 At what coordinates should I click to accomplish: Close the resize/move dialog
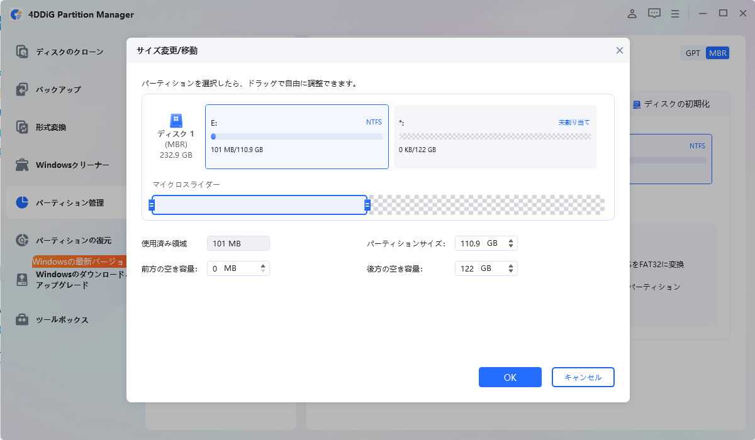click(620, 50)
